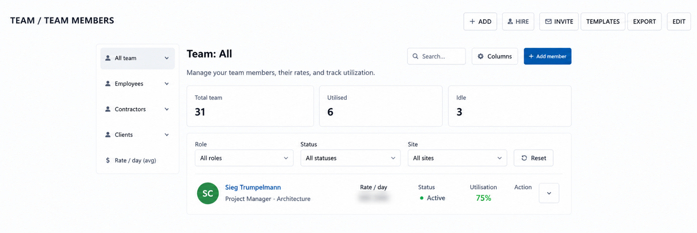Screen dimensions: 697x233
Task: Click the person icon beside Contractors
Action: pyautogui.click(x=108, y=109)
